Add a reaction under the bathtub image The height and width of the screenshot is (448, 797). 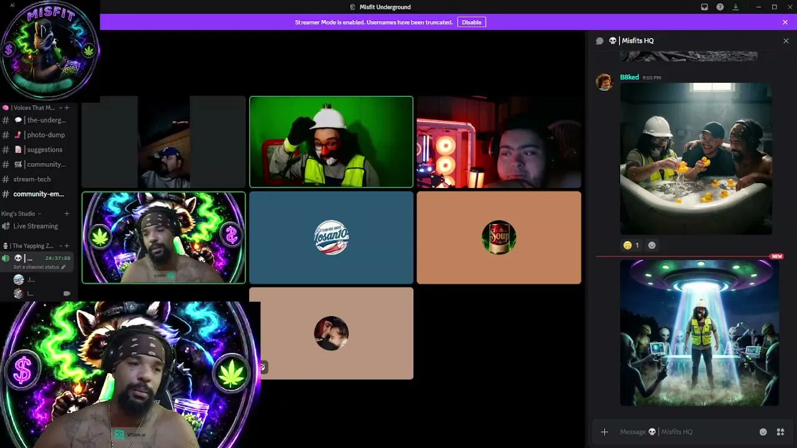[x=652, y=245]
